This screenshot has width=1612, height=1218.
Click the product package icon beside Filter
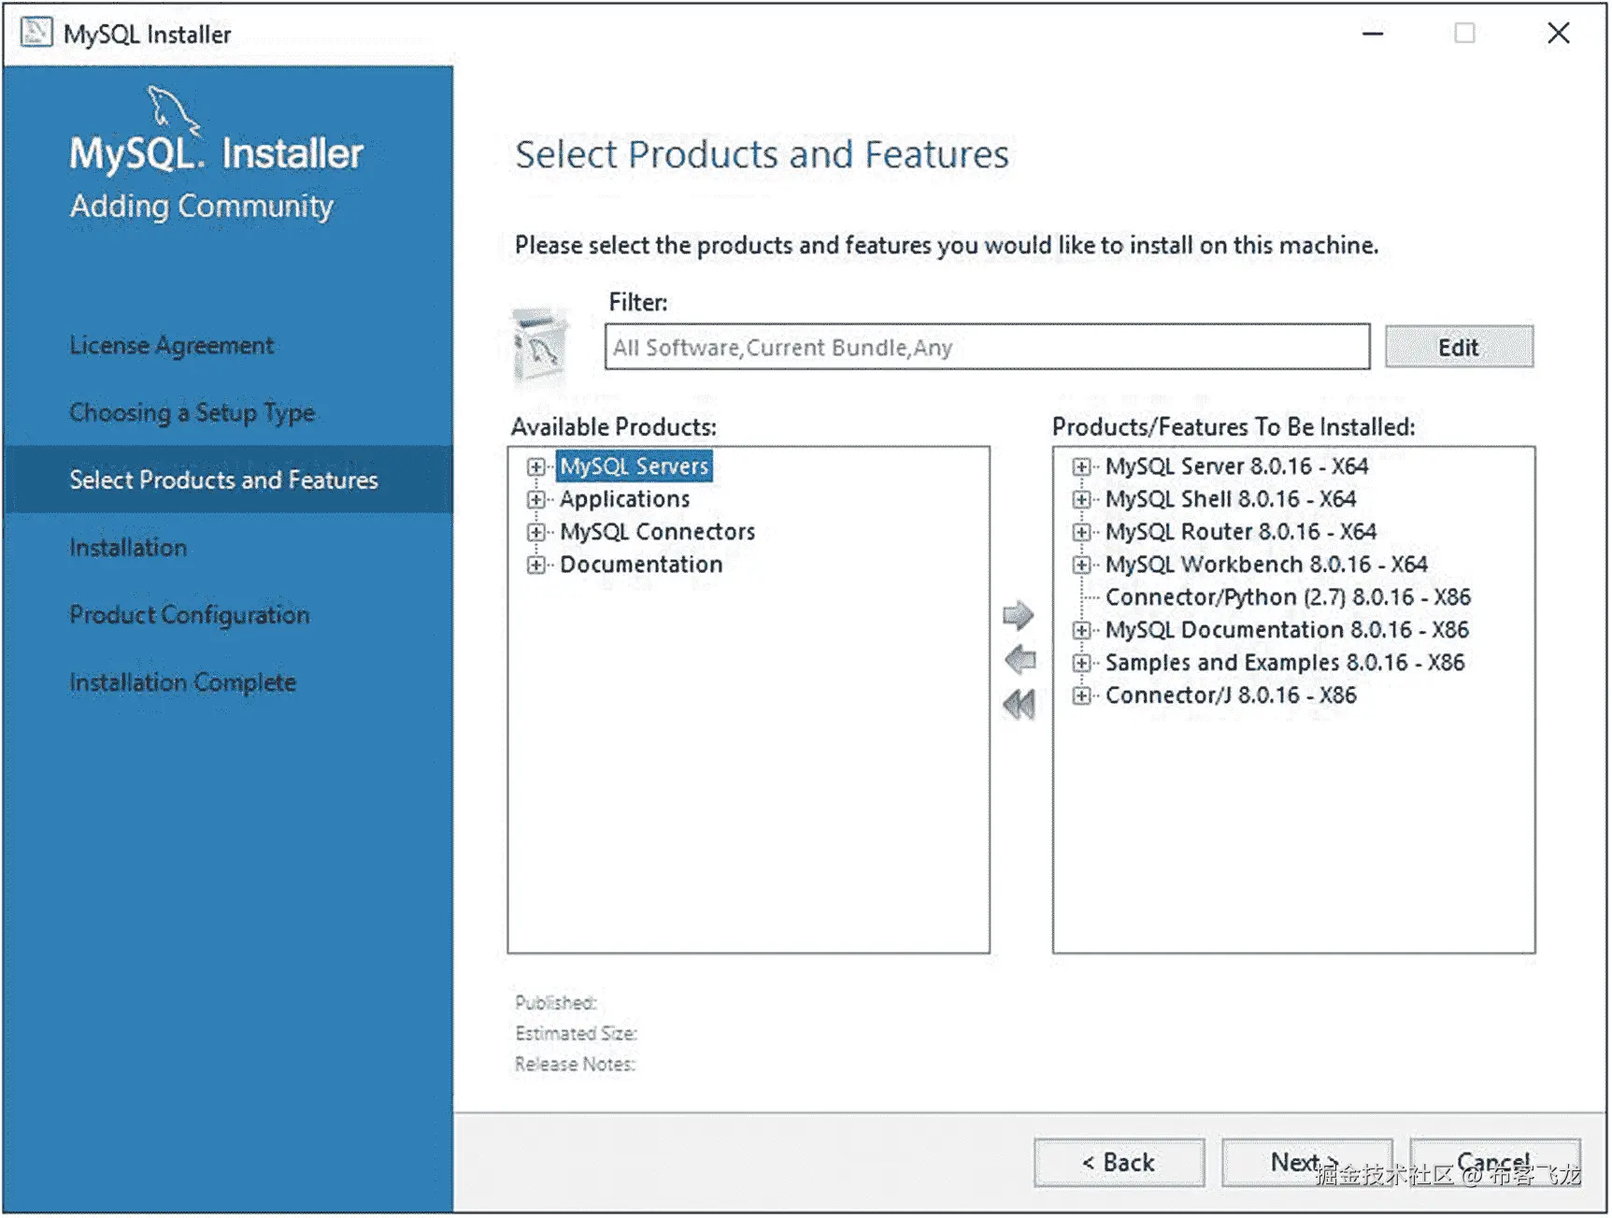(x=540, y=348)
